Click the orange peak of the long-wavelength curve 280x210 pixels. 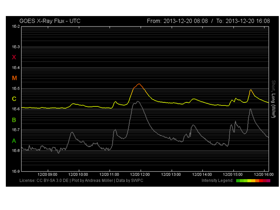139,84
